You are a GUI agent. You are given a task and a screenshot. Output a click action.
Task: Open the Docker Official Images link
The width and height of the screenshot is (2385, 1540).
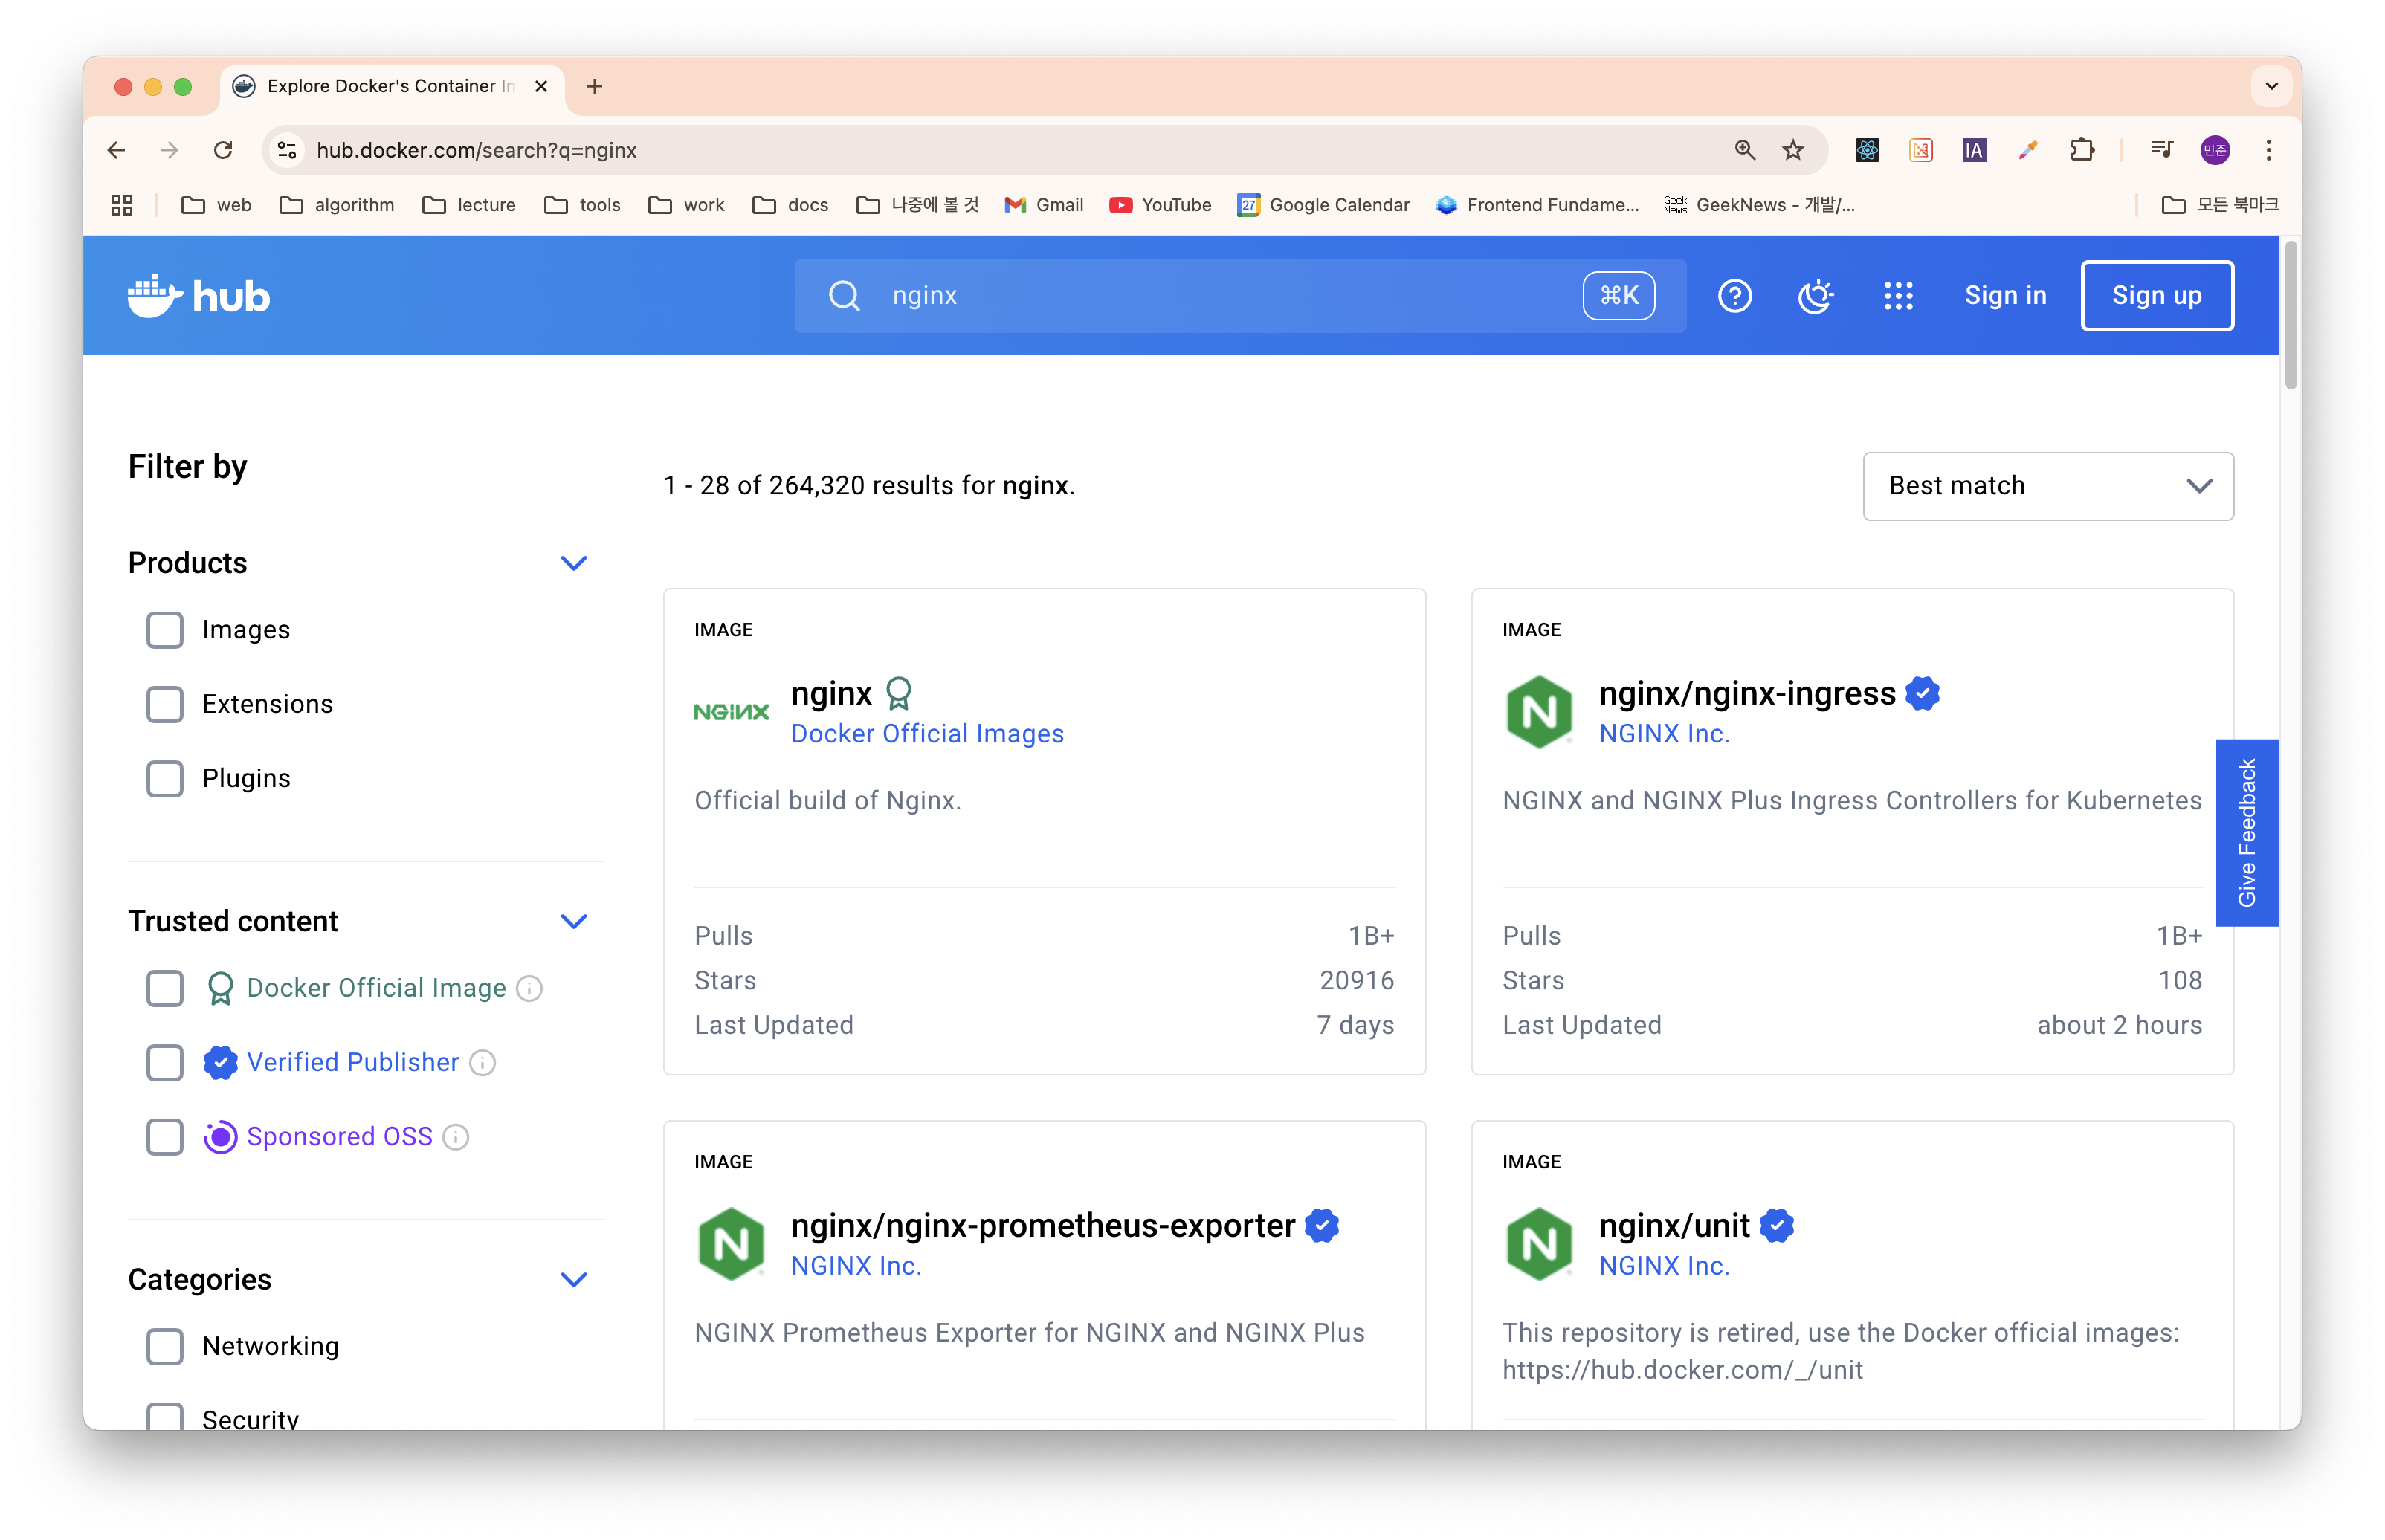point(927,734)
